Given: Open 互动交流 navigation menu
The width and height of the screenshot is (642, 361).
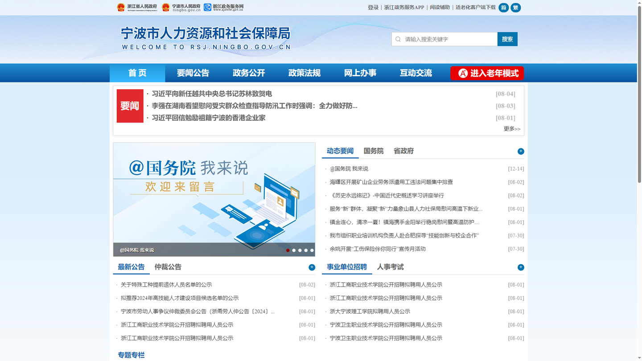Looking at the screenshot, I should 416,73.
